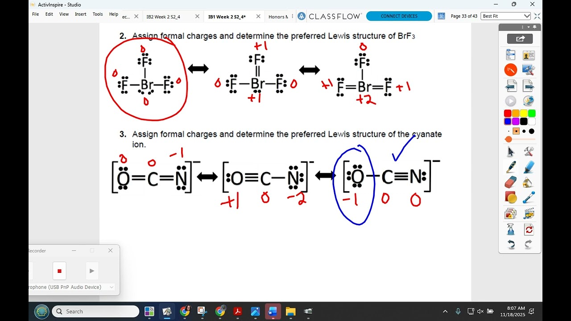571x321 pixels.
Task: Close the IB1 Week 2 S2_4* tab
Action: tap(258, 16)
